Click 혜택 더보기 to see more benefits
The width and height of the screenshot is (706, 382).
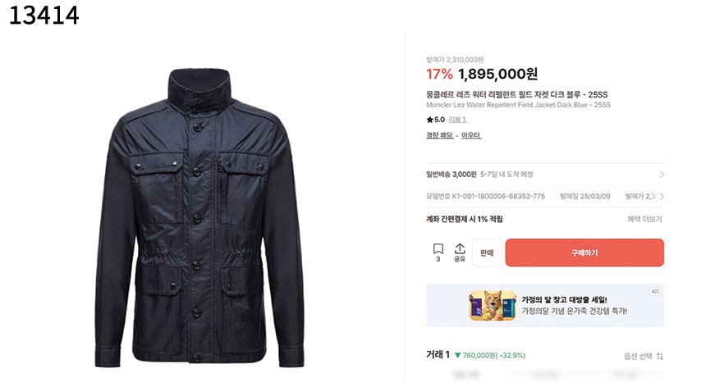click(644, 219)
